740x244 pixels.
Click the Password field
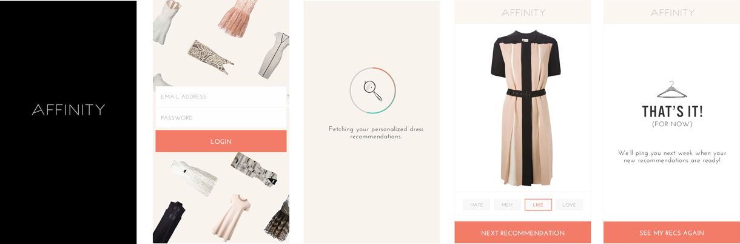pyautogui.click(x=221, y=118)
